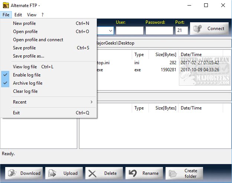This screenshot has height=183, width=232.
Task: Close the Alternate FTP window
Action: tap(223, 5)
